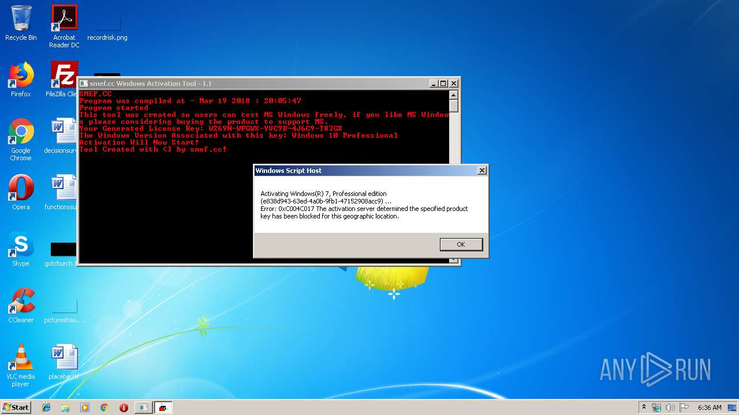The image size is (739, 415).
Task: Maximize the Windows Activation Tool window
Action: pos(443,84)
